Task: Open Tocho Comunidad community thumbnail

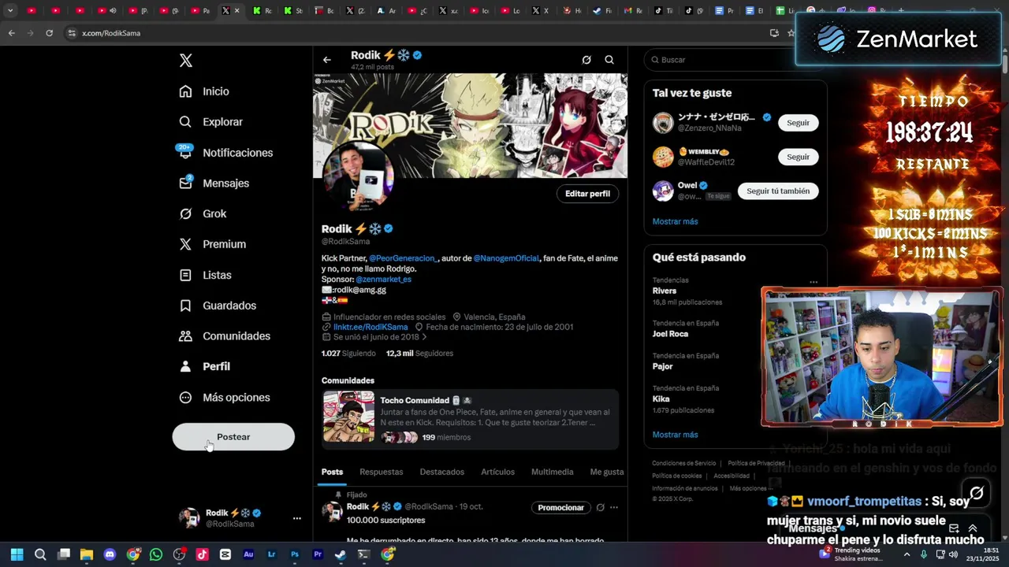Action: pyautogui.click(x=348, y=417)
